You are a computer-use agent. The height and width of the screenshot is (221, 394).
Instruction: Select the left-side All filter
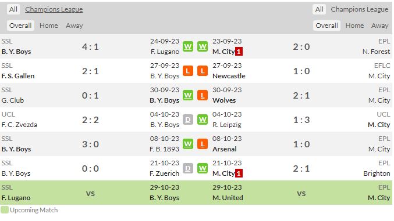pos(13,9)
